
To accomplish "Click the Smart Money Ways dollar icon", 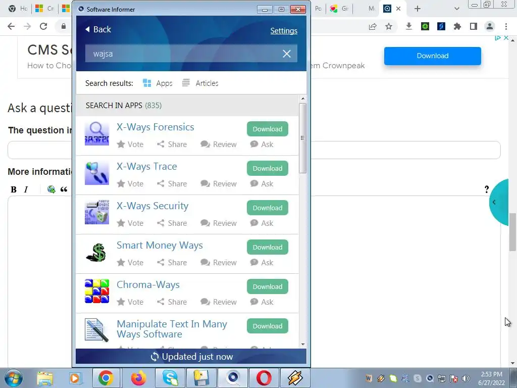I will click(x=96, y=253).
